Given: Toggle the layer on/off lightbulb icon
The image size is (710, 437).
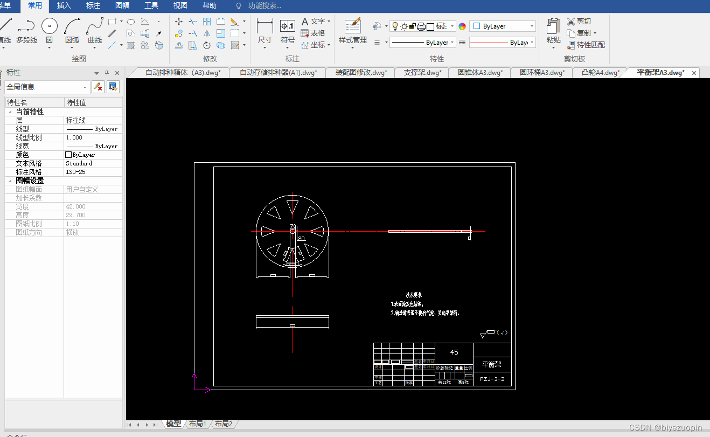Looking at the screenshot, I should tap(394, 26).
